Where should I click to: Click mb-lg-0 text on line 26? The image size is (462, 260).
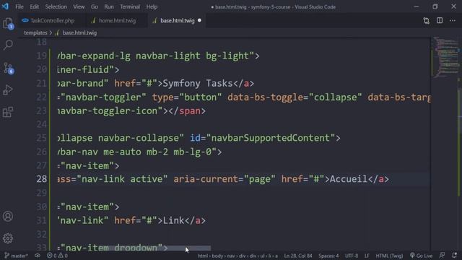pyautogui.click(x=193, y=152)
